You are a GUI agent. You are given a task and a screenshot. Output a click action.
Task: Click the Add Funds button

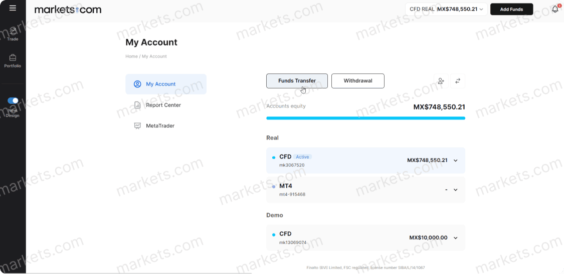(511, 9)
